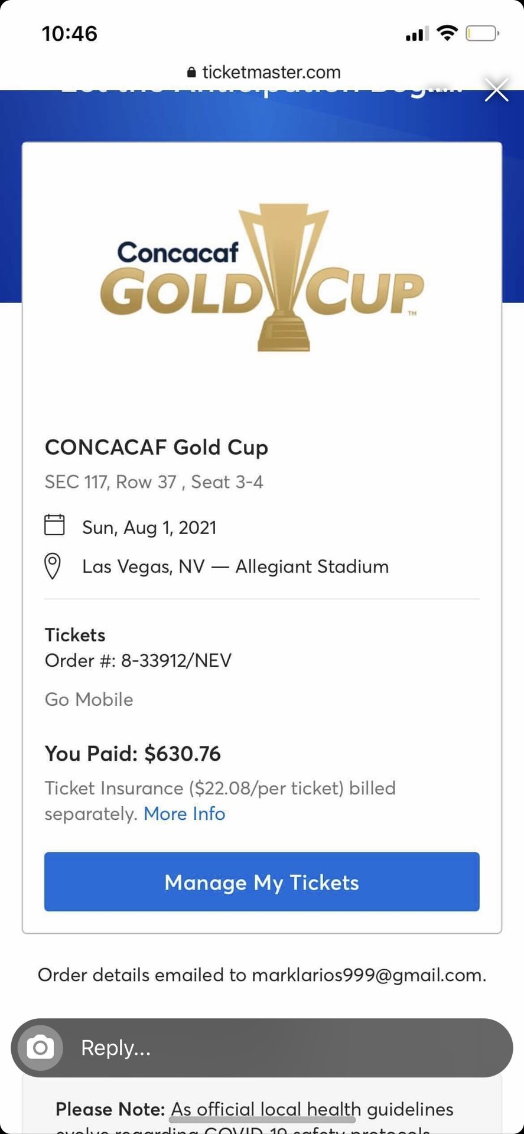Open the More Info link
Viewport: 524px width, 1134px height.
pos(184,814)
